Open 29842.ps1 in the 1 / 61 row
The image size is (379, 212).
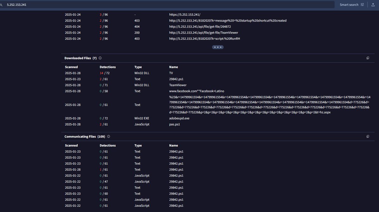pos(176,169)
